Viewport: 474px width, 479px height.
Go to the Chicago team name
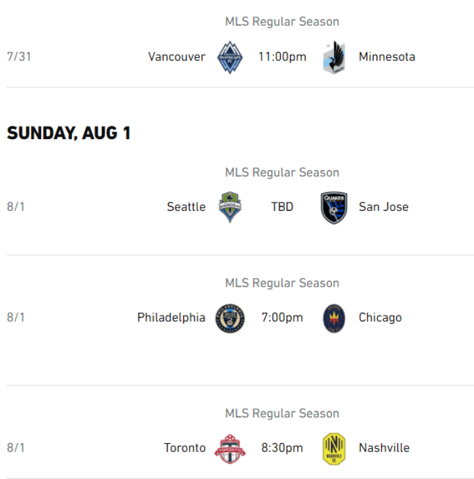tap(380, 318)
